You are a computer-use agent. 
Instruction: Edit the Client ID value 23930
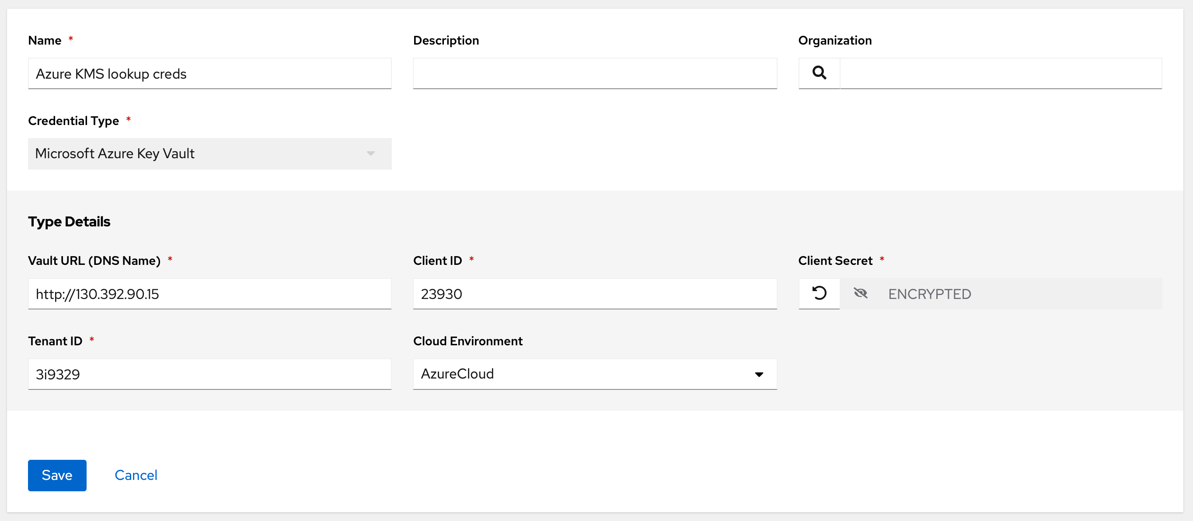click(595, 293)
